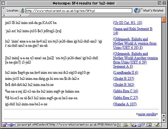The image size is (168, 129).
Task: Click the line starting 'na-na-a saj il2 e2-an-ka'
Action: point(42,91)
